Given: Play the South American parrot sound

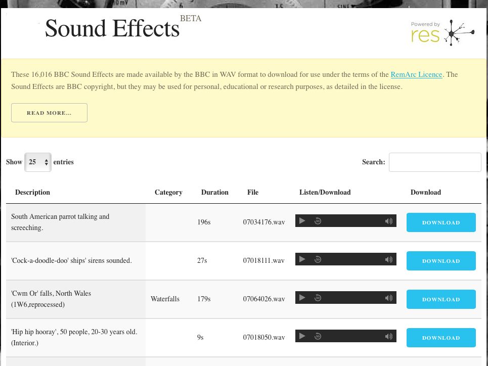Looking at the screenshot, I should 302,221.
